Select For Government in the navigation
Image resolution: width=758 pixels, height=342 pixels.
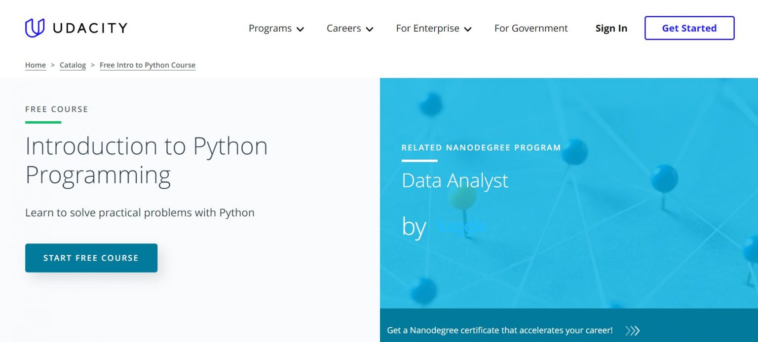[531, 29]
